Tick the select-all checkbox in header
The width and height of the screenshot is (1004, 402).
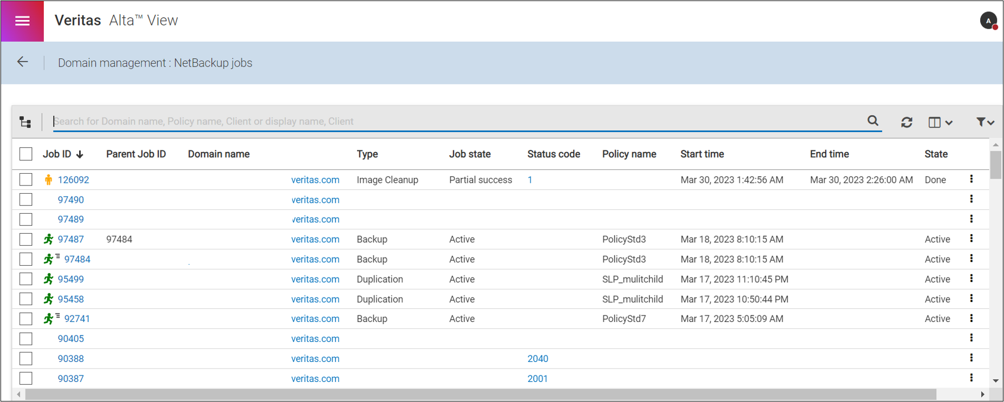[x=26, y=154]
